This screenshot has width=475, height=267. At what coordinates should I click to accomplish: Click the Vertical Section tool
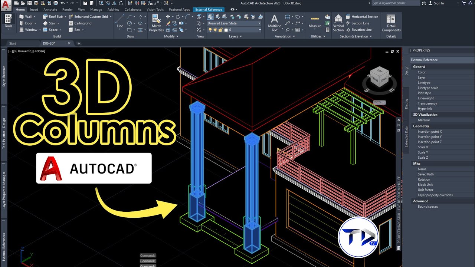point(338,23)
